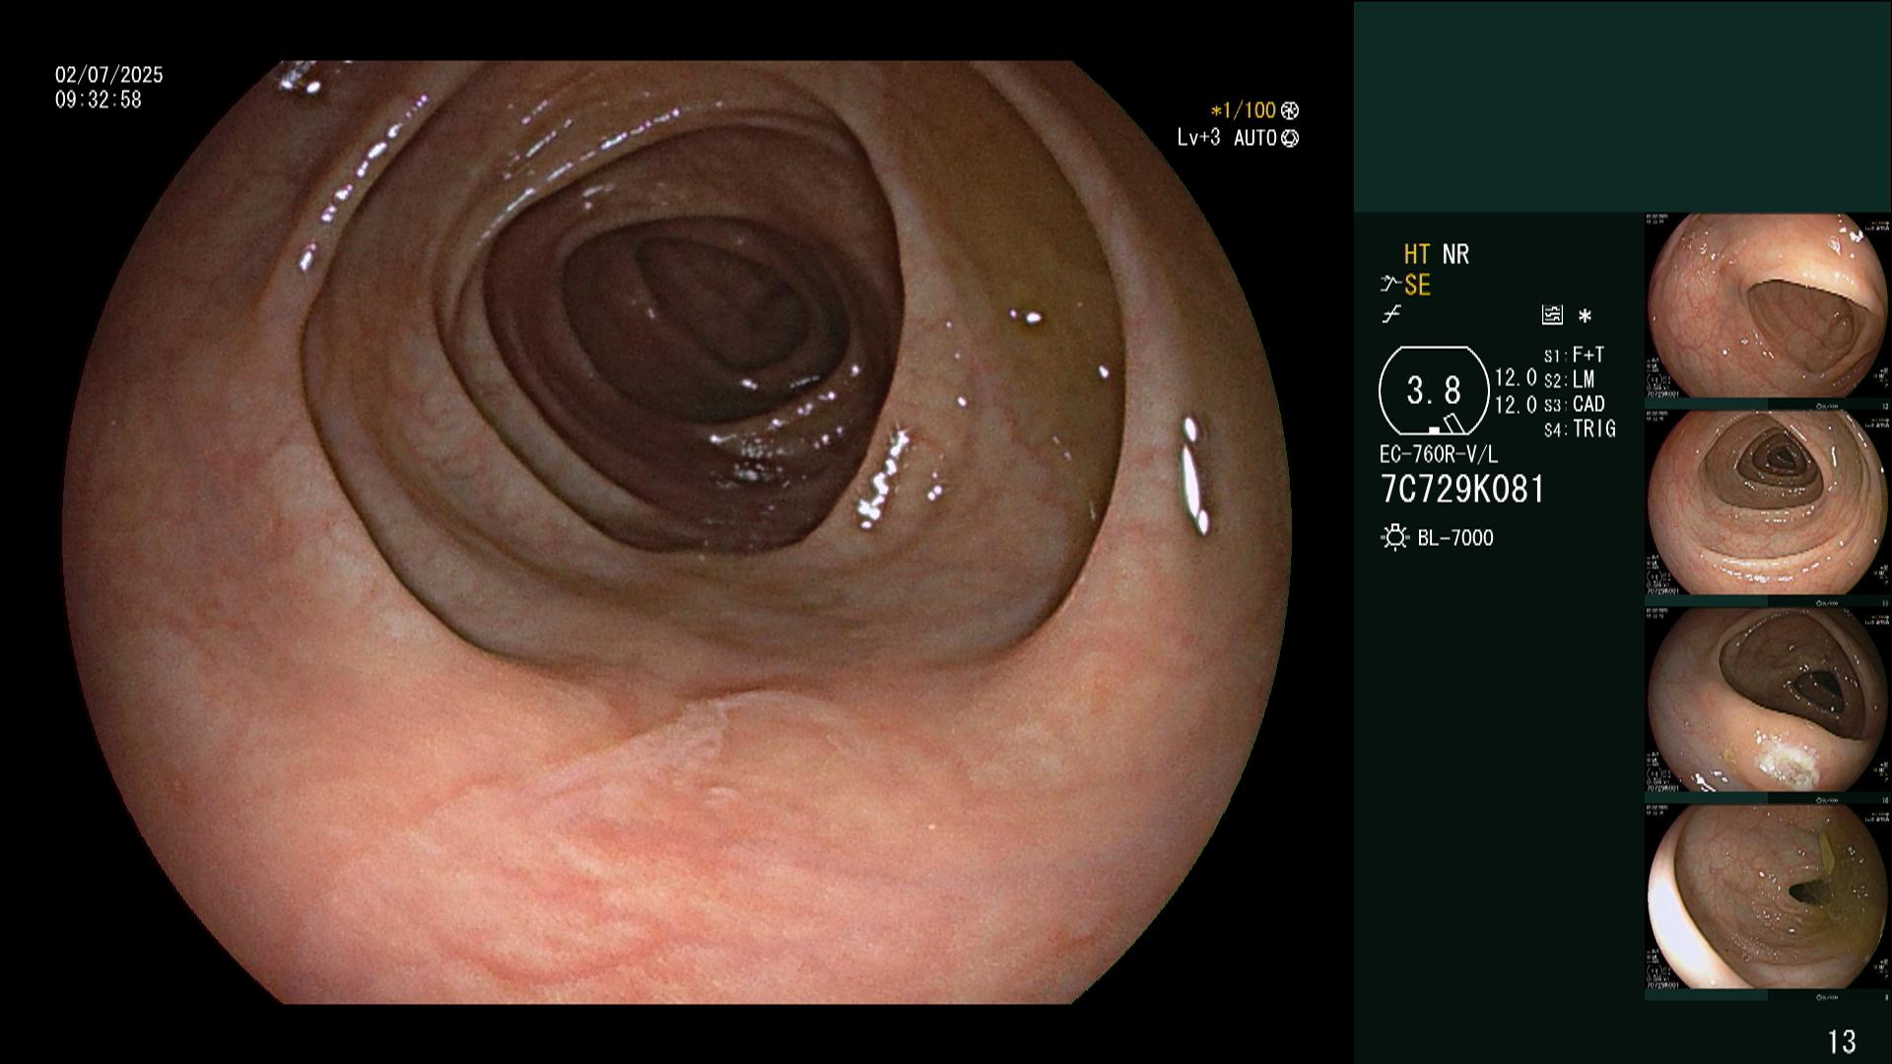Image resolution: width=1892 pixels, height=1064 pixels.
Task: Click the date 02/07/2025
Action: point(109,75)
